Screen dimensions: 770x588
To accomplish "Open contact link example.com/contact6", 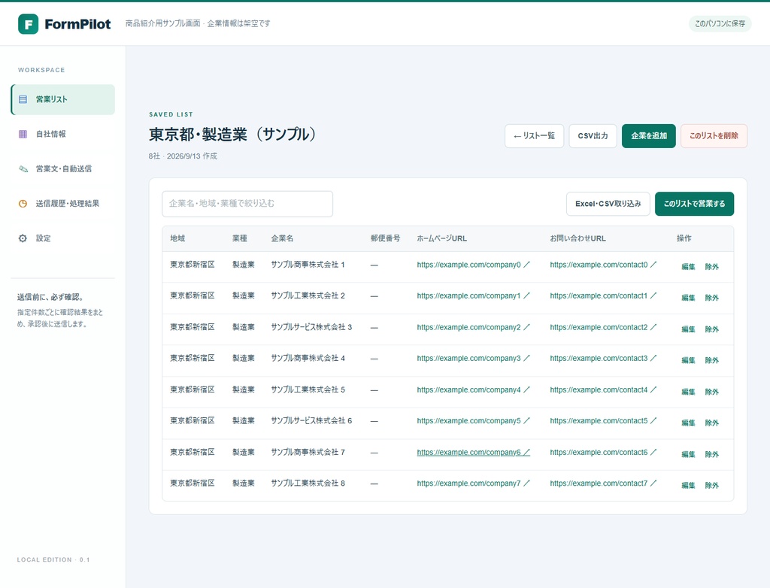I will 604,452.
